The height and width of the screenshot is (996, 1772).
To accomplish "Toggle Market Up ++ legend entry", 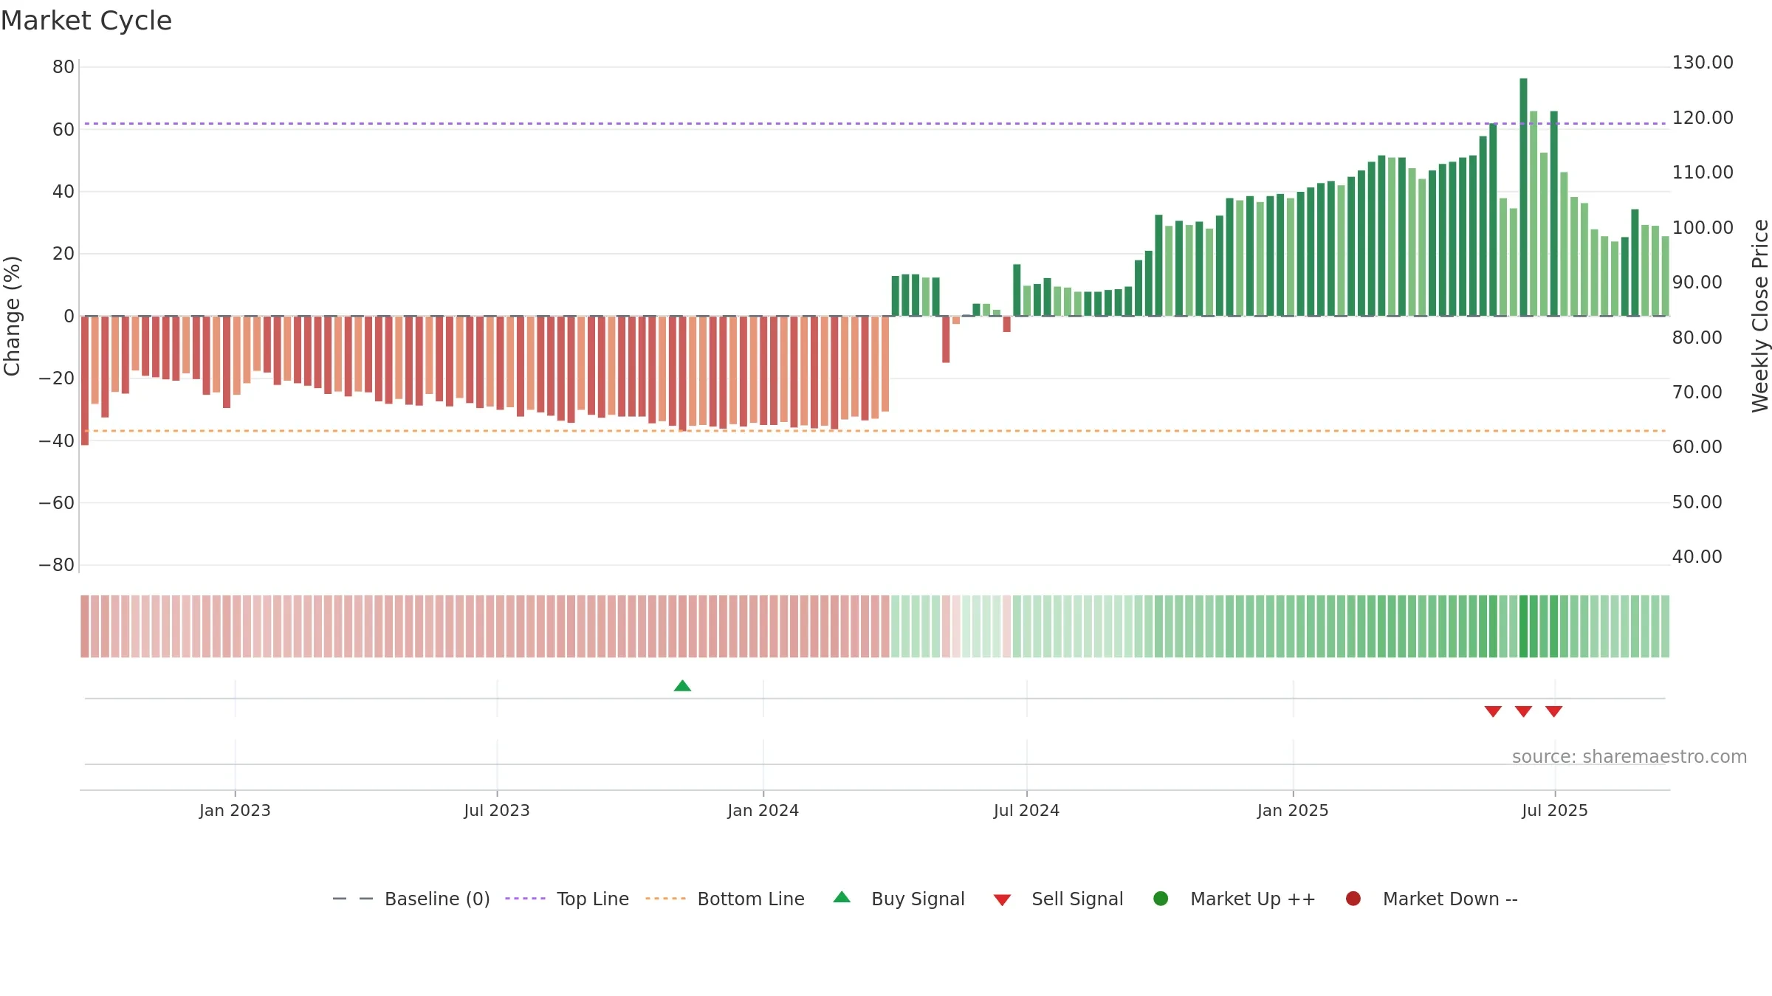I will pyautogui.click(x=1234, y=899).
